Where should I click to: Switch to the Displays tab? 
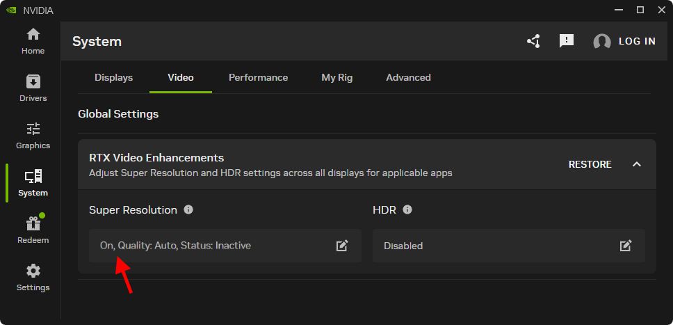[114, 78]
